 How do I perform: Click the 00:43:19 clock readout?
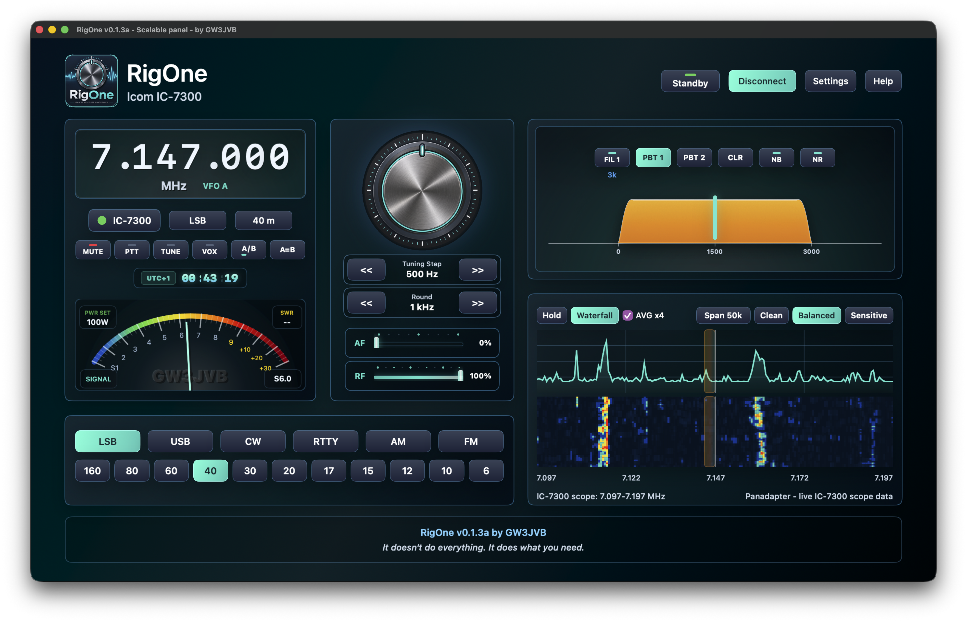[210, 278]
